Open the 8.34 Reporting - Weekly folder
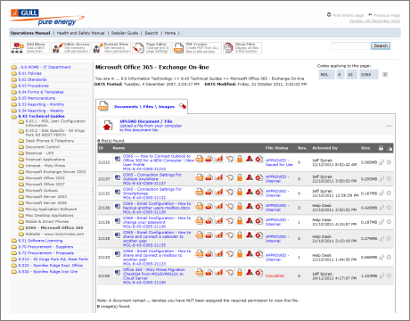Screen dimensions: 410x321 pyautogui.click(x=41, y=111)
